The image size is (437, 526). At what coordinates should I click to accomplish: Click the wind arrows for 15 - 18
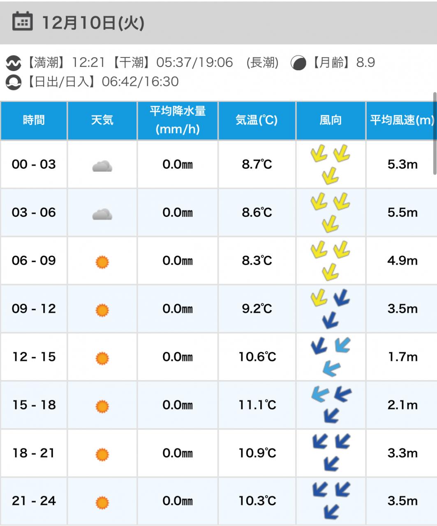[331, 405]
